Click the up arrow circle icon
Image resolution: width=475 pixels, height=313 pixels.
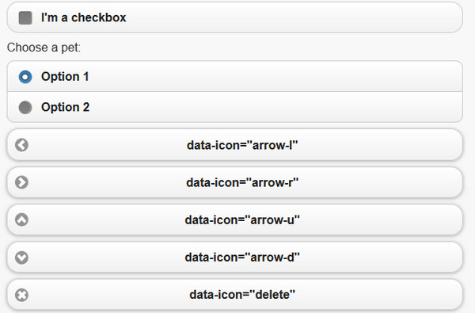pyautogui.click(x=22, y=219)
